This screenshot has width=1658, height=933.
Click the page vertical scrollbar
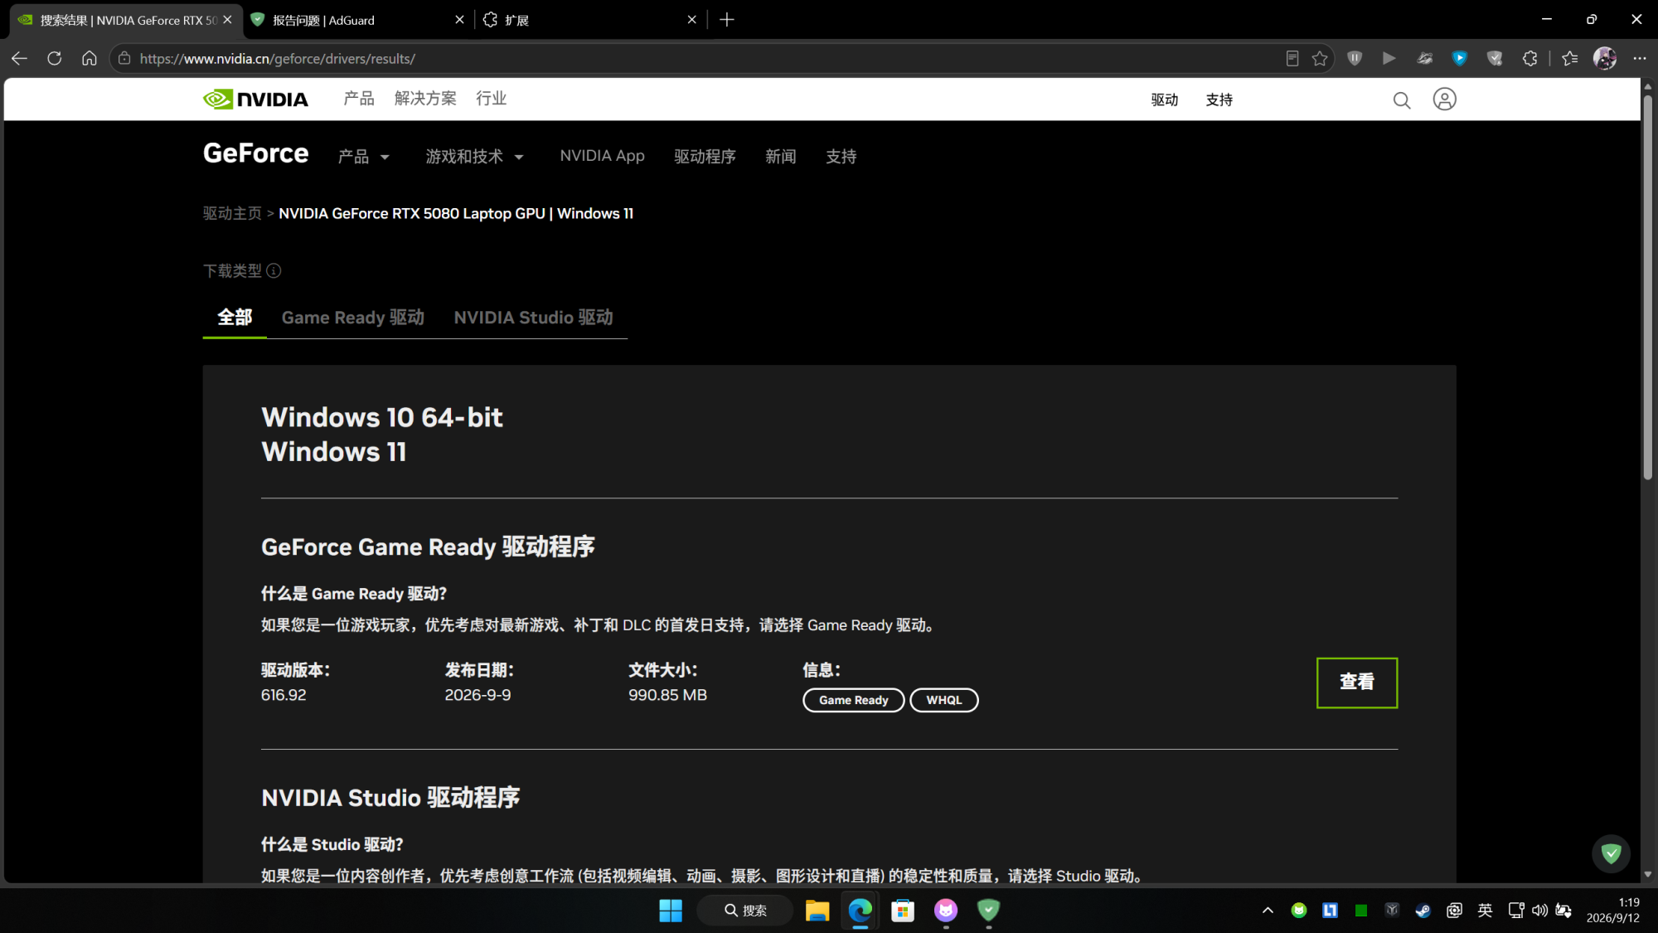click(1647, 286)
